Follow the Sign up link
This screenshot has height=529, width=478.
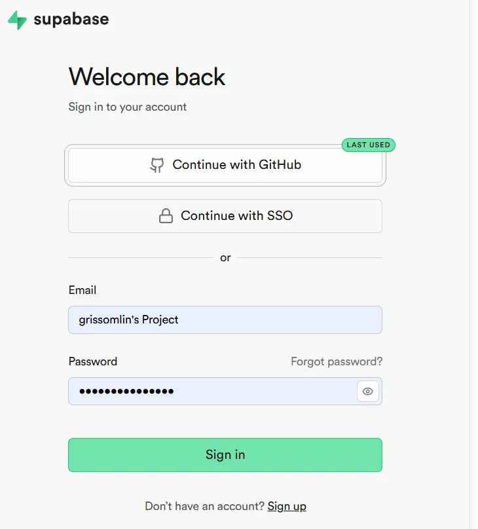(287, 506)
